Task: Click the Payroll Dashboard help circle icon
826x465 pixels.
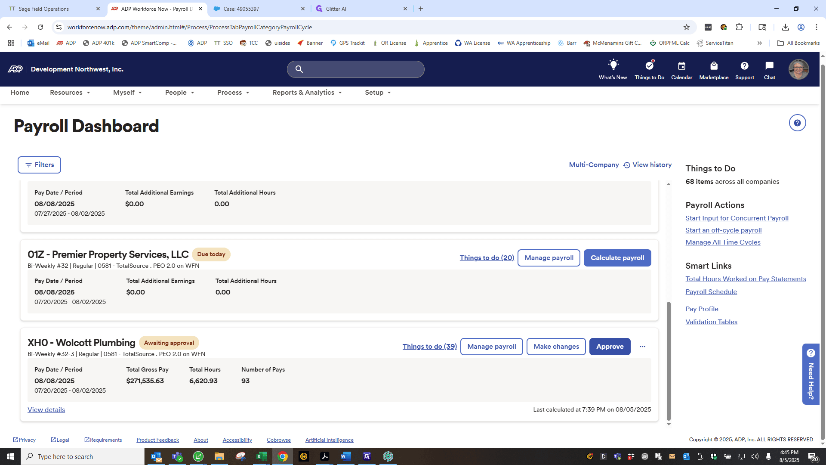Action: [x=797, y=123]
